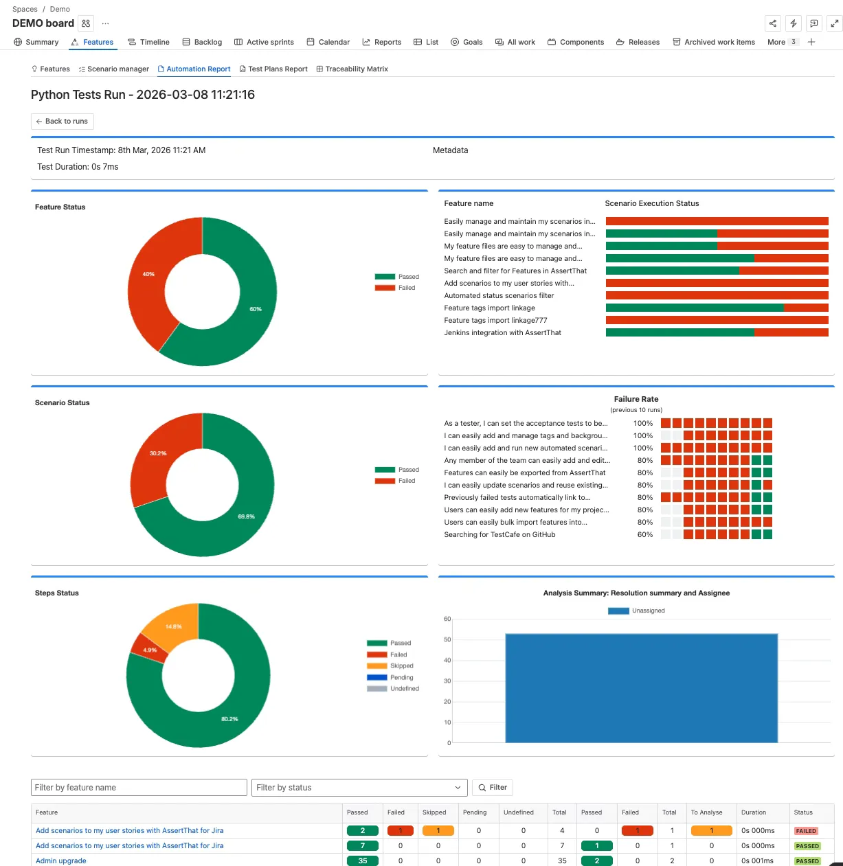Image resolution: width=843 pixels, height=866 pixels.
Task: Toggle the Passed legend in the Scenario Status chart
Action: tap(396, 470)
